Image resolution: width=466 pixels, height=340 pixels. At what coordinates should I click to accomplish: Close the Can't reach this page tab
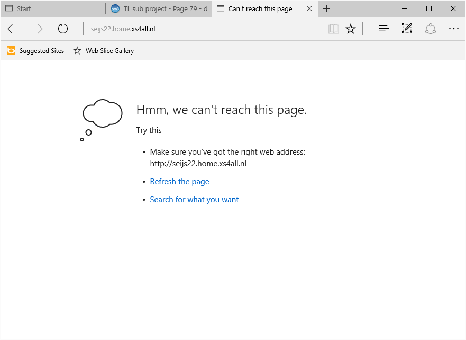pos(309,8)
